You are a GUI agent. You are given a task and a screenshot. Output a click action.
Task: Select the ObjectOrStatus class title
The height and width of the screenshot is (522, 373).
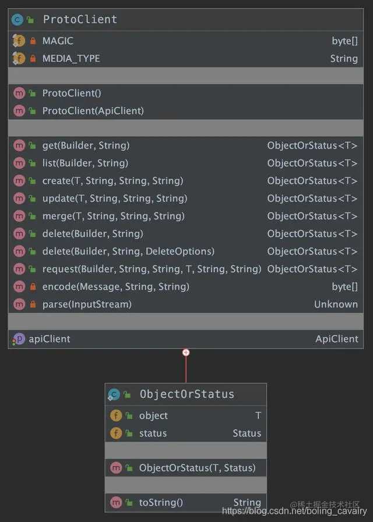[x=187, y=394]
